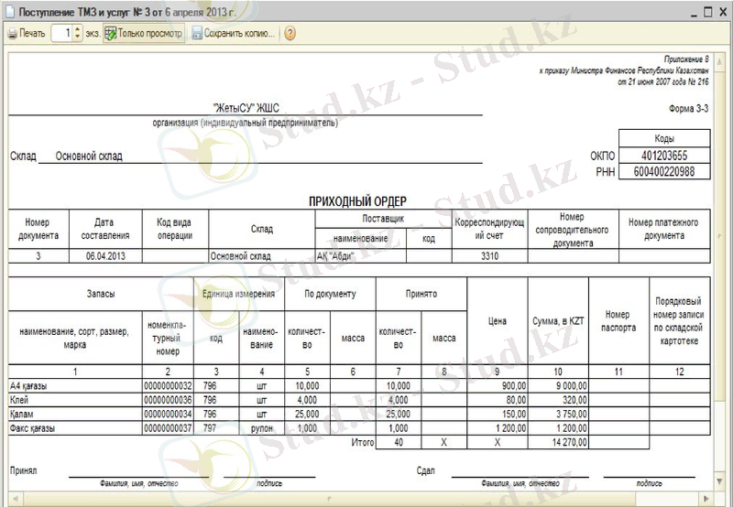Decrease number of copies with down arrow
Viewport: 733px width, 507px height.
[x=78, y=37]
